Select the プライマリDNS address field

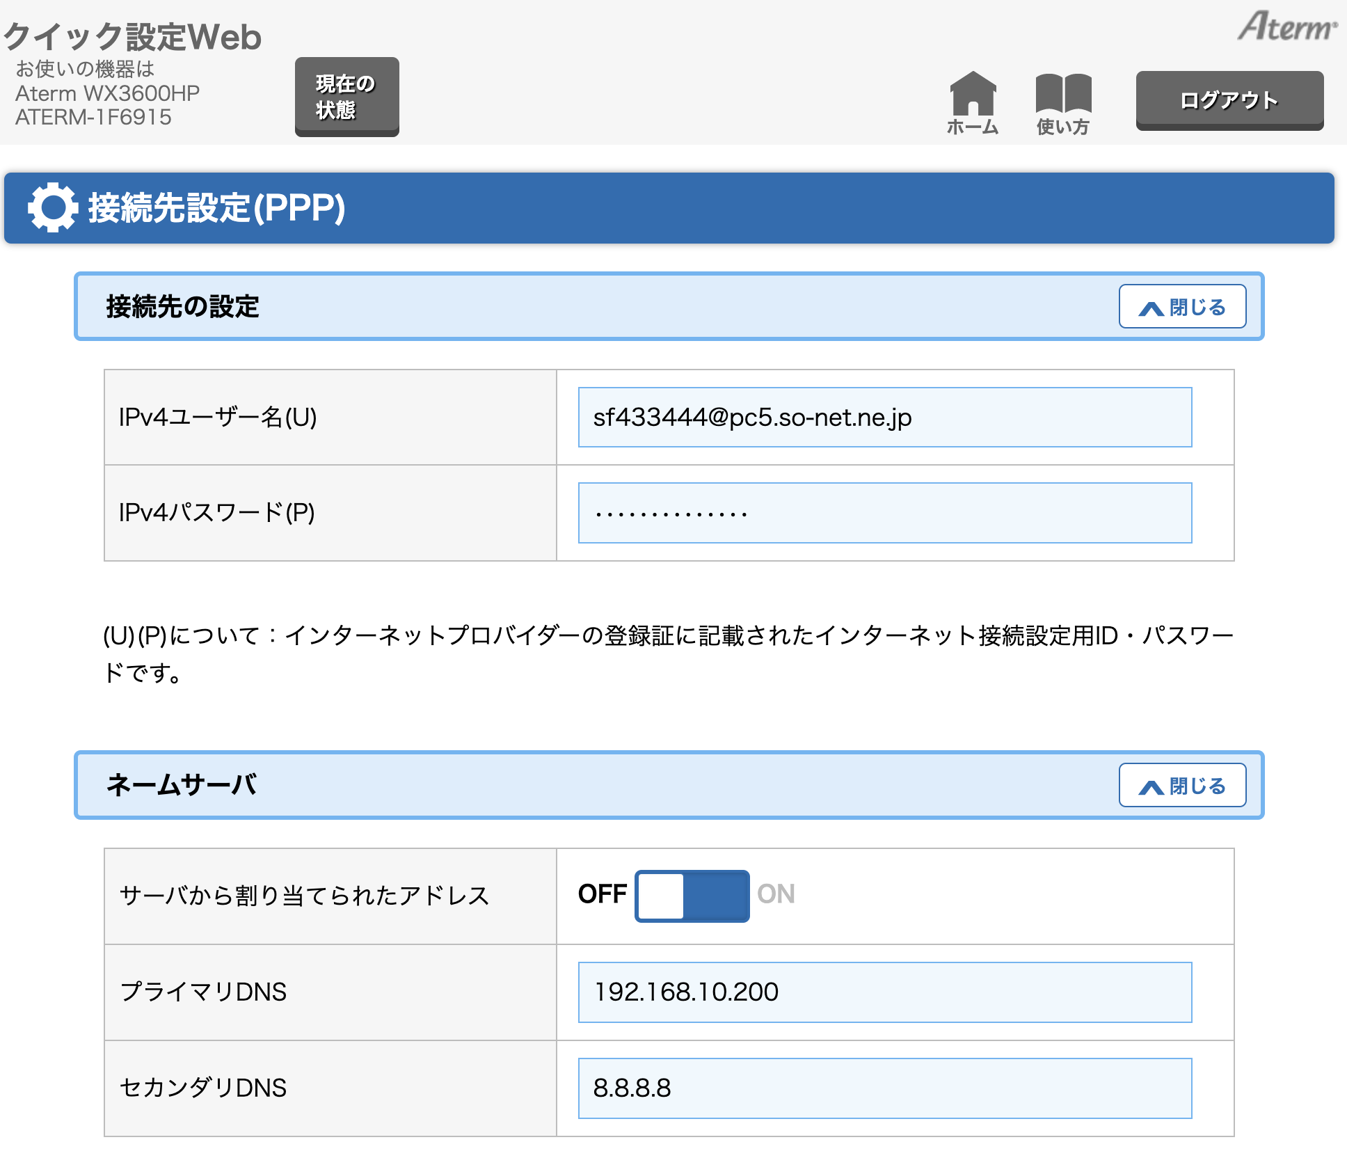tap(884, 992)
